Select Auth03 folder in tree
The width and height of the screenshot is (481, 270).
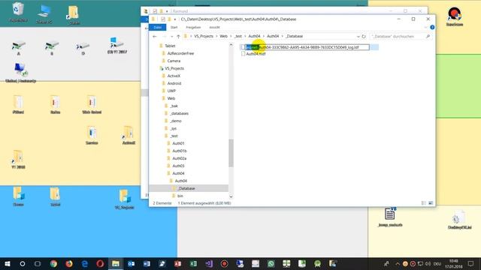tap(178, 166)
